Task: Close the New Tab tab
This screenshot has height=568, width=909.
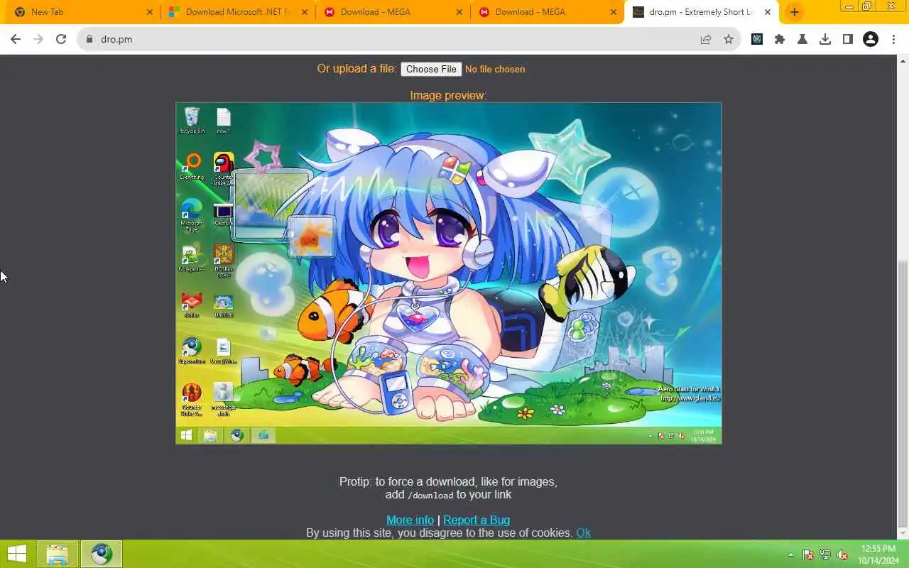Action: point(149,12)
